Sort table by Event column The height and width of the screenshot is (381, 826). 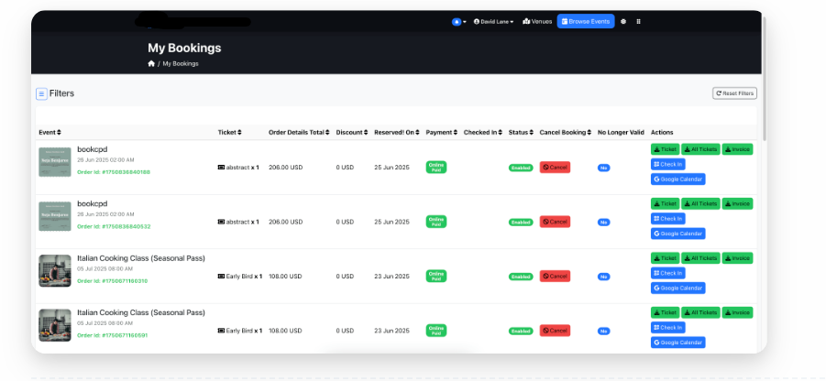pos(50,133)
